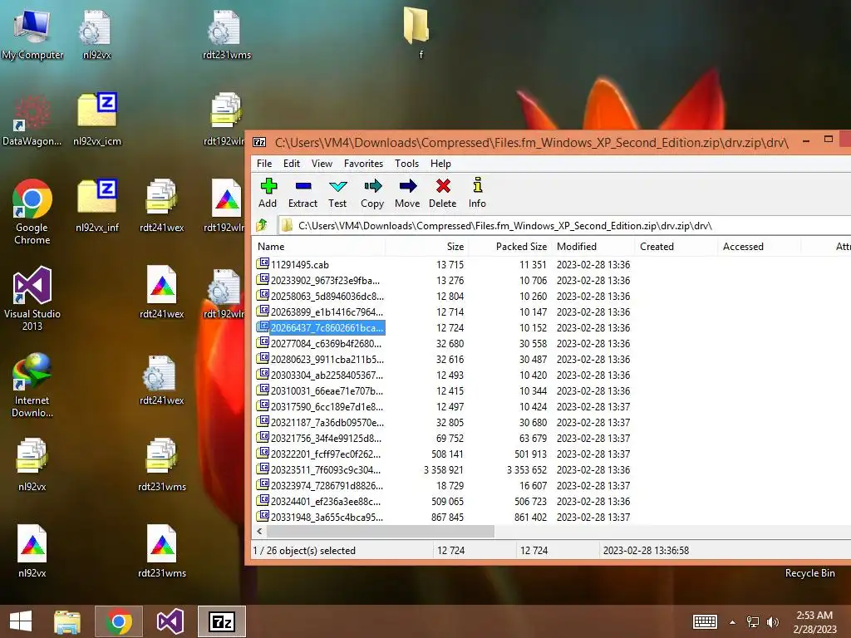The height and width of the screenshot is (638, 851).
Task: Click the left arrow of the horizontal scrollbar
Action: [x=259, y=531]
